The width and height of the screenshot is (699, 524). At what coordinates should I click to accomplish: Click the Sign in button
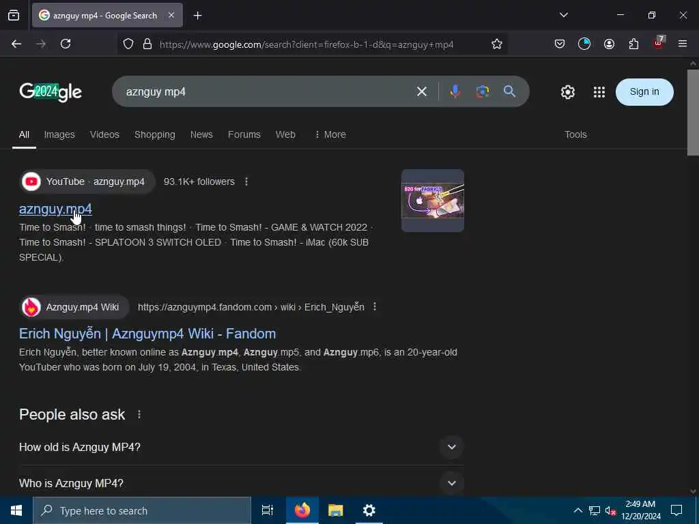coord(644,92)
